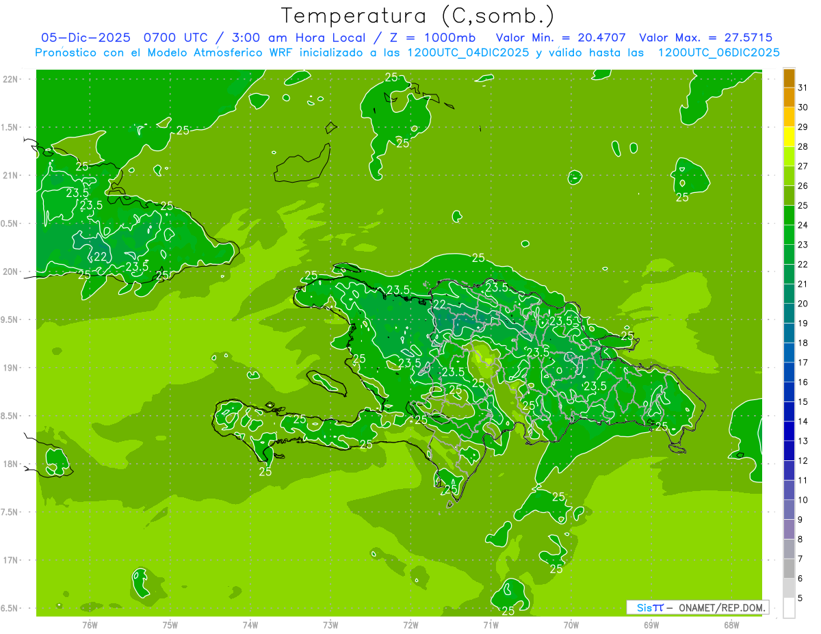Screen dimensions: 821x634
Task: Pick the orange legend swatch between 30 and 31
Action: click(x=789, y=98)
